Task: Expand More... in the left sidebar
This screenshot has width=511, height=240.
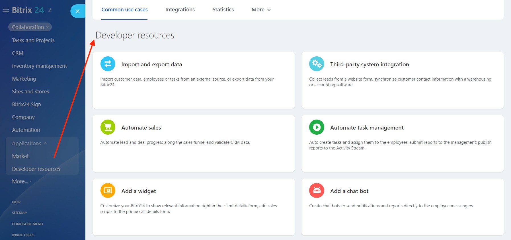Action: pyautogui.click(x=22, y=181)
